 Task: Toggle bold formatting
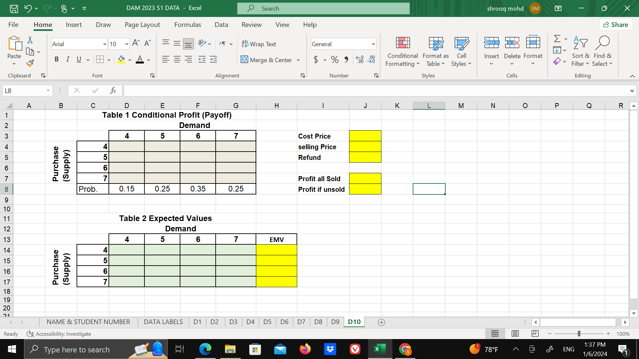click(56, 59)
